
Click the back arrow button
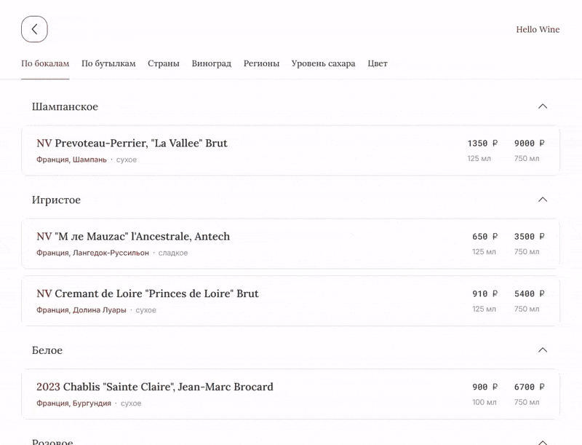tap(34, 29)
